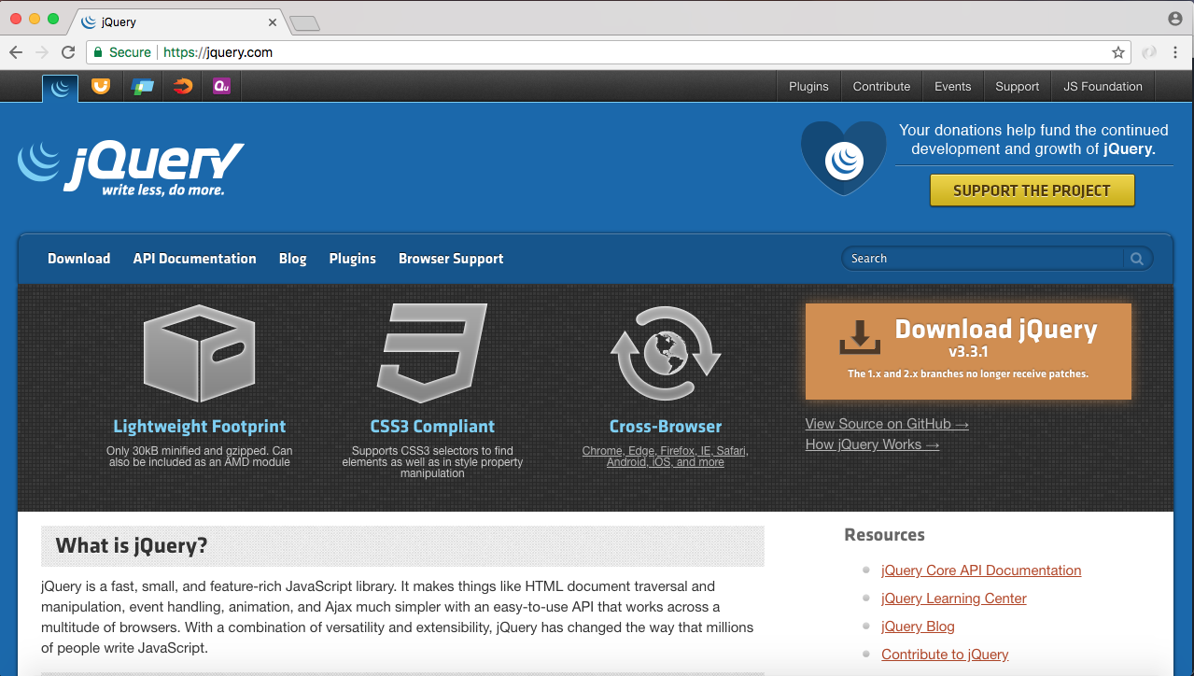Viewport: 1194px width, 676px height.
Task: Open the Events top menu item
Action: point(952,87)
